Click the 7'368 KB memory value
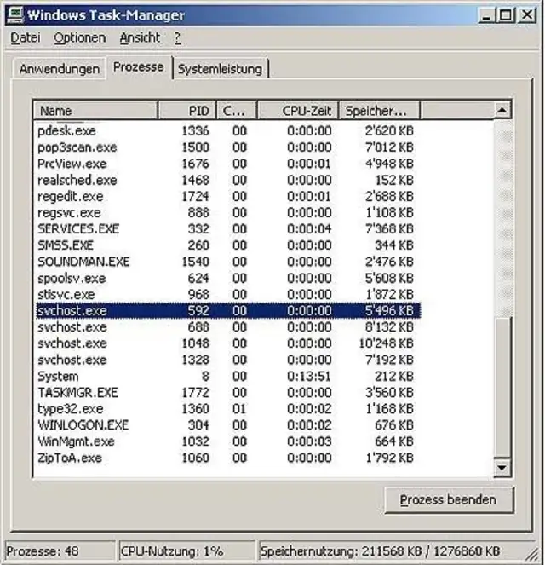The height and width of the screenshot is (565, 545). pyautogui.click(x=389, y=228)
